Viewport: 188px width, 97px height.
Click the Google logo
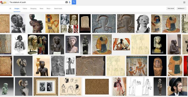(x=3, y=3)
